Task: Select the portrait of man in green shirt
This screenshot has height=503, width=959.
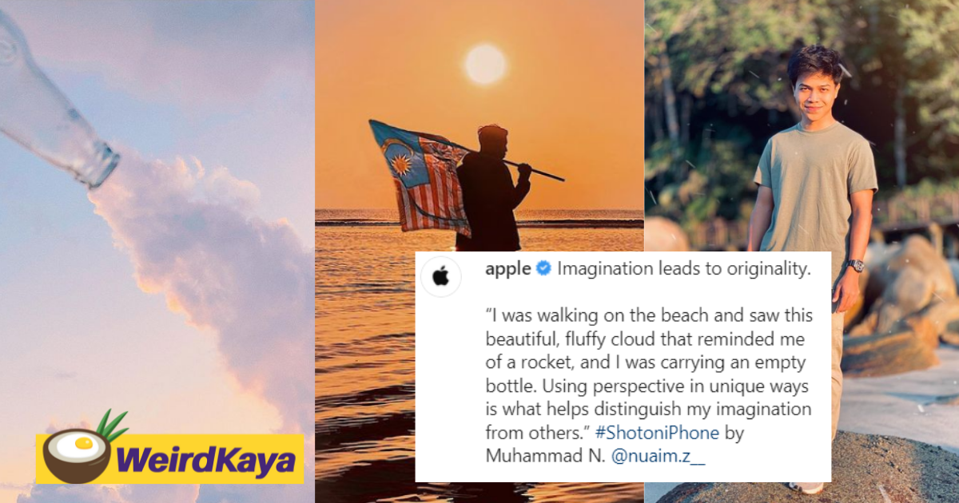Action: tap(802, 252)
